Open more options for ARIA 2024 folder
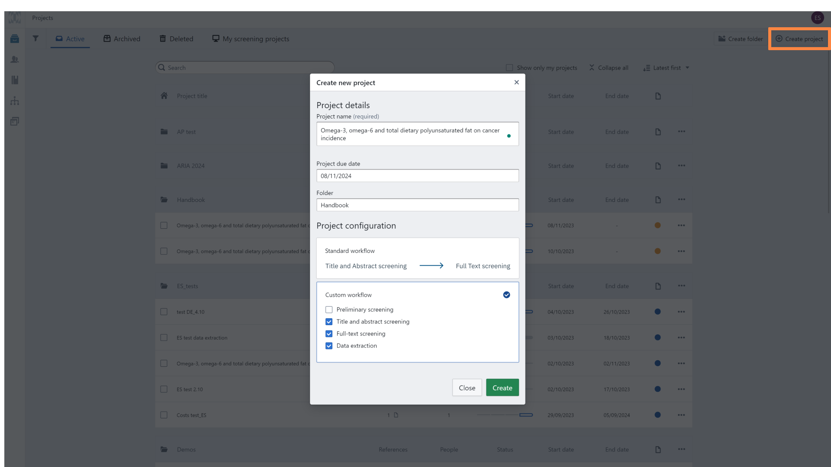 [681, 166]
